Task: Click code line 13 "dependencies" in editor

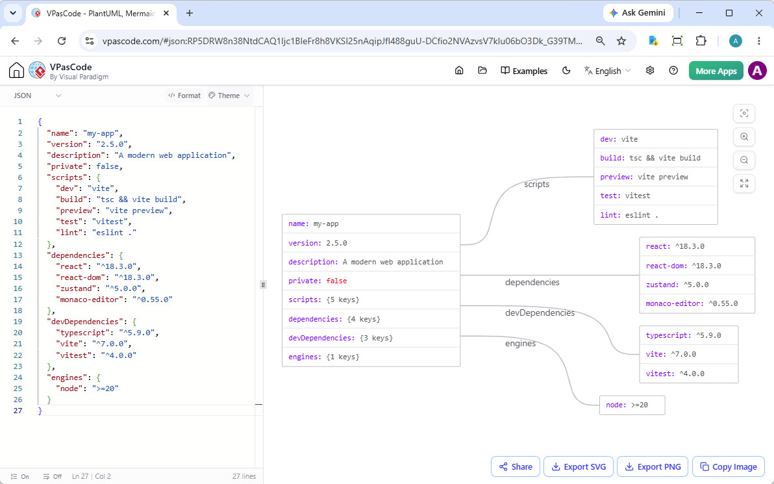Action: pos(85,255)
